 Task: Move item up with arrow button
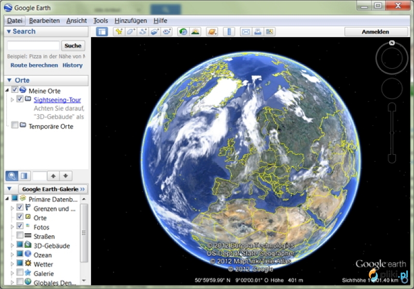click(x=53, y=175)
